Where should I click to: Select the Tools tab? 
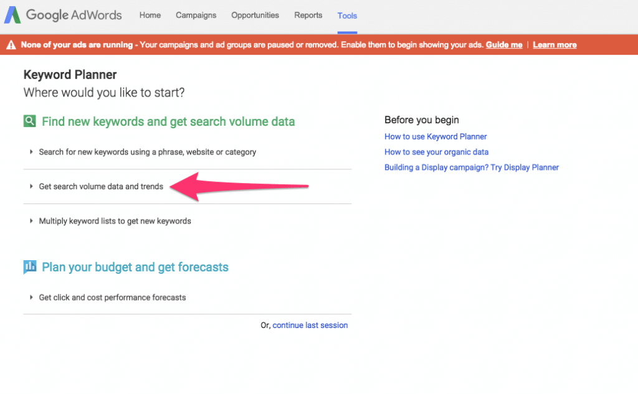click(347, 16)
